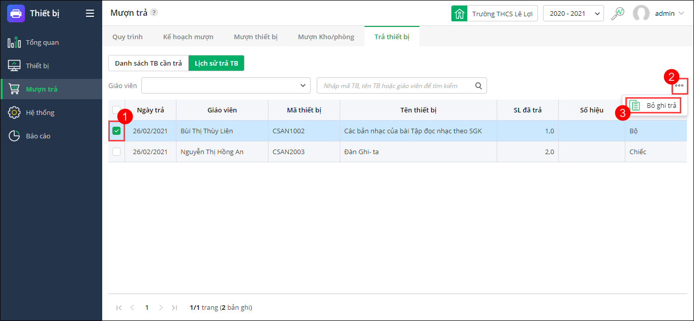Click device code CSAN2003

click(289, 152)
